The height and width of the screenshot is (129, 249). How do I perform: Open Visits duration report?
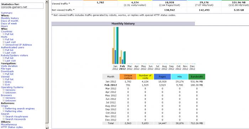pos(9,66)
